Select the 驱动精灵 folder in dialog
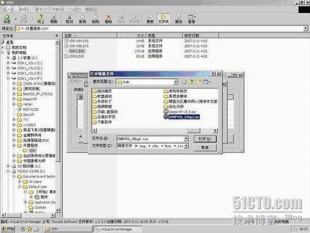 click(x=102, y=91)
